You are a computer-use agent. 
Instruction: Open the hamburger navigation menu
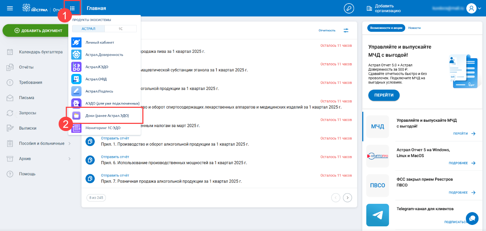tap(10, 8)
